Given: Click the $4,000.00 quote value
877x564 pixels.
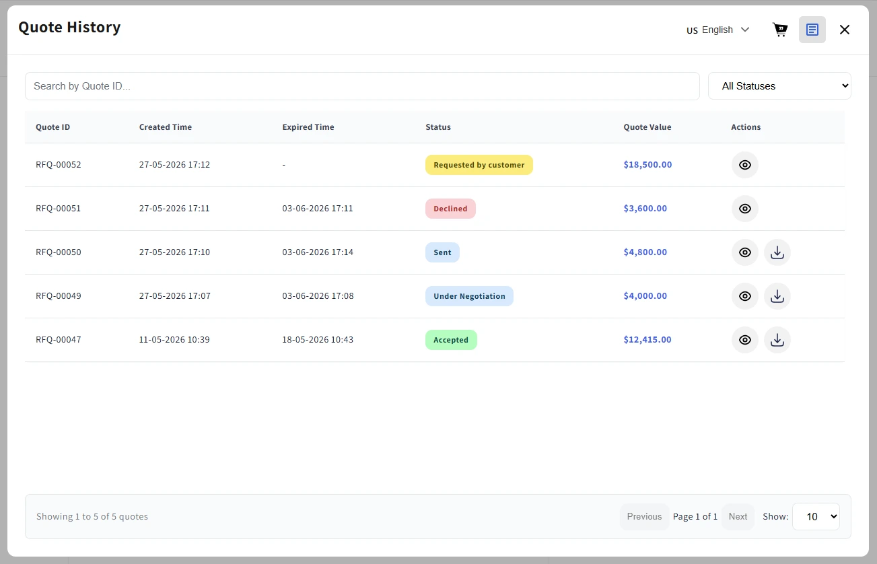Looking at the screenshot, I should (x=645, y=296).
